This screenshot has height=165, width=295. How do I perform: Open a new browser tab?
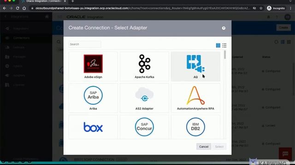73,1
